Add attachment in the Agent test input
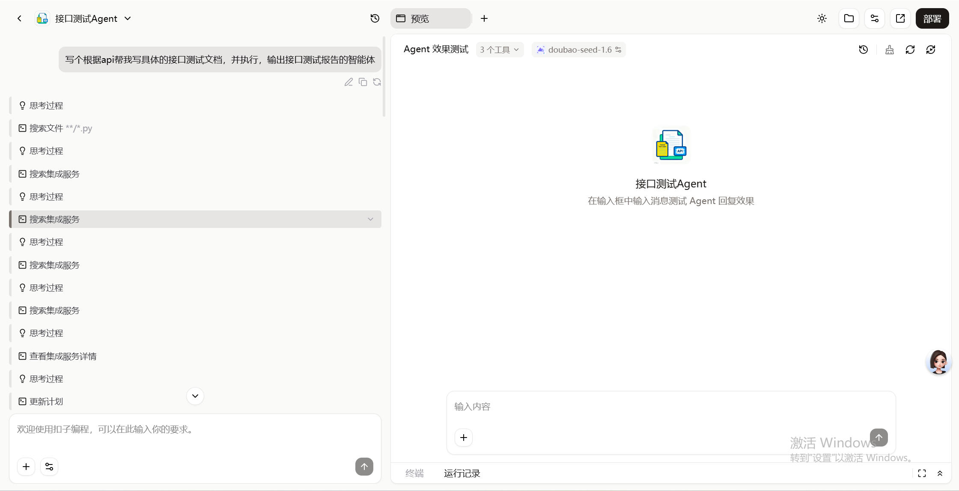The height and width of the screenshot is (491, 959). click(464, 438)
